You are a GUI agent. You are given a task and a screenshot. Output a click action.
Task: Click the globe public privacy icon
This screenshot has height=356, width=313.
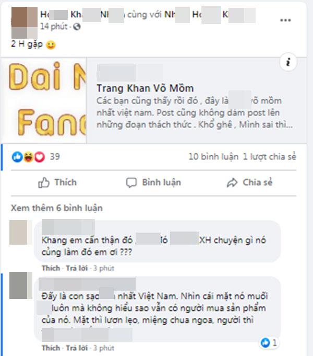pyautogui.click(x=77, y=27)
